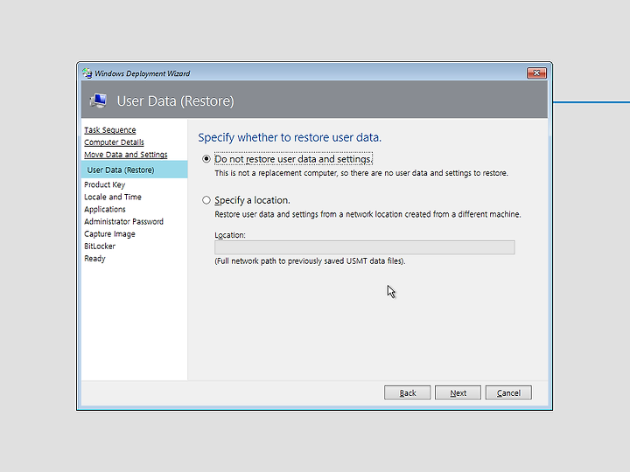Click the Administrator Password sidebar step
The width and height of the screenshot is (630, 472).
pos(123,221)
